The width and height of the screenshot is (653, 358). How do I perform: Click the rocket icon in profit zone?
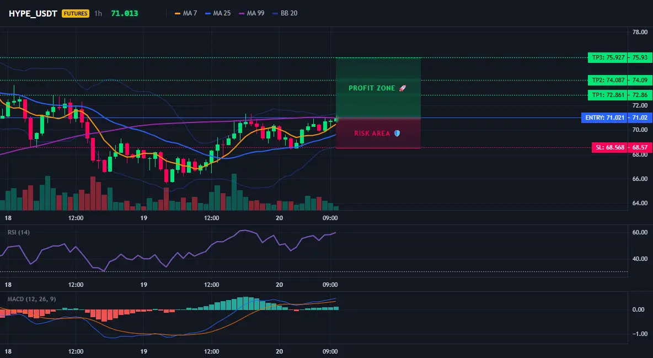point(402,88)
